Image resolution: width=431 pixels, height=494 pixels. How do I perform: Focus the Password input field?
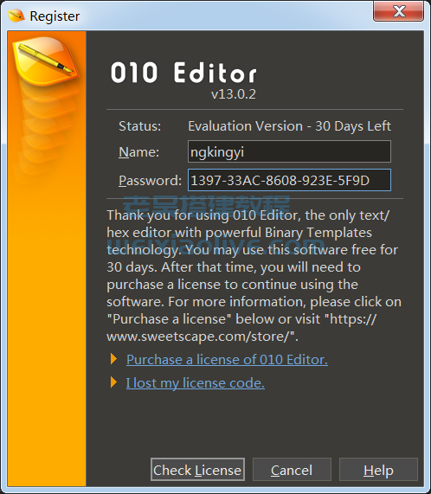(x=289, y=180)
